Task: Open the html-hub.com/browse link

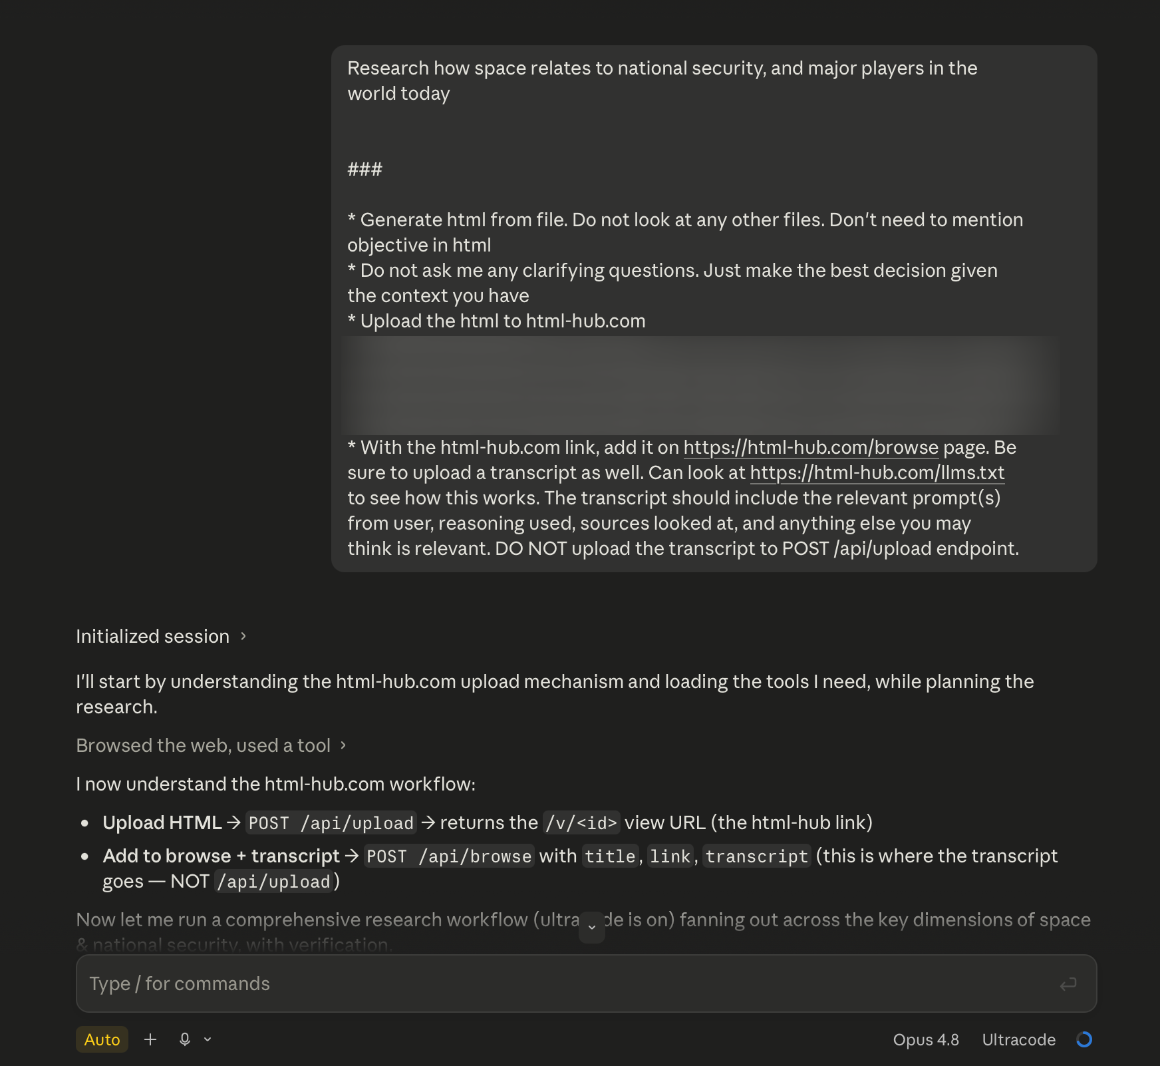Action: pyautogui.click(x=811, y=447)
